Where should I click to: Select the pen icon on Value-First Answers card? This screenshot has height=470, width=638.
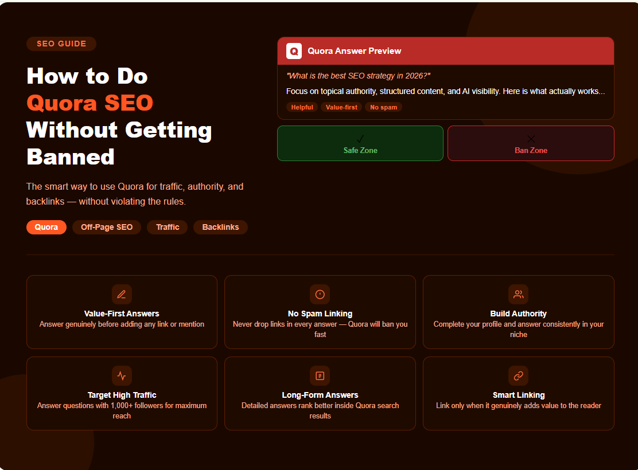(x=121, y=294)
